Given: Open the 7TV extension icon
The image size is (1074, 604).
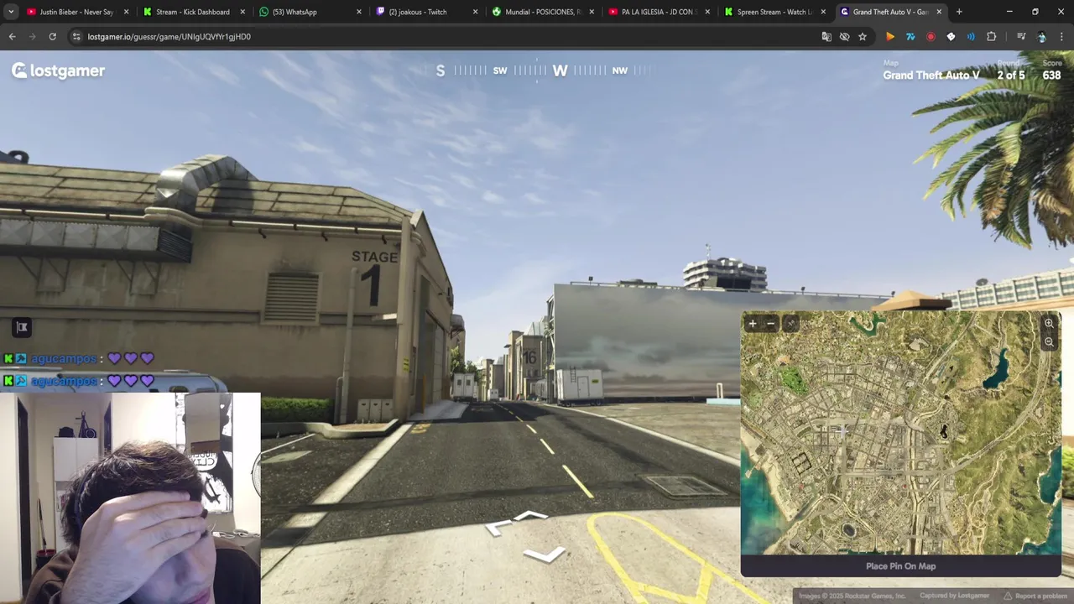Looking at the screenshot, I should 910,37.
